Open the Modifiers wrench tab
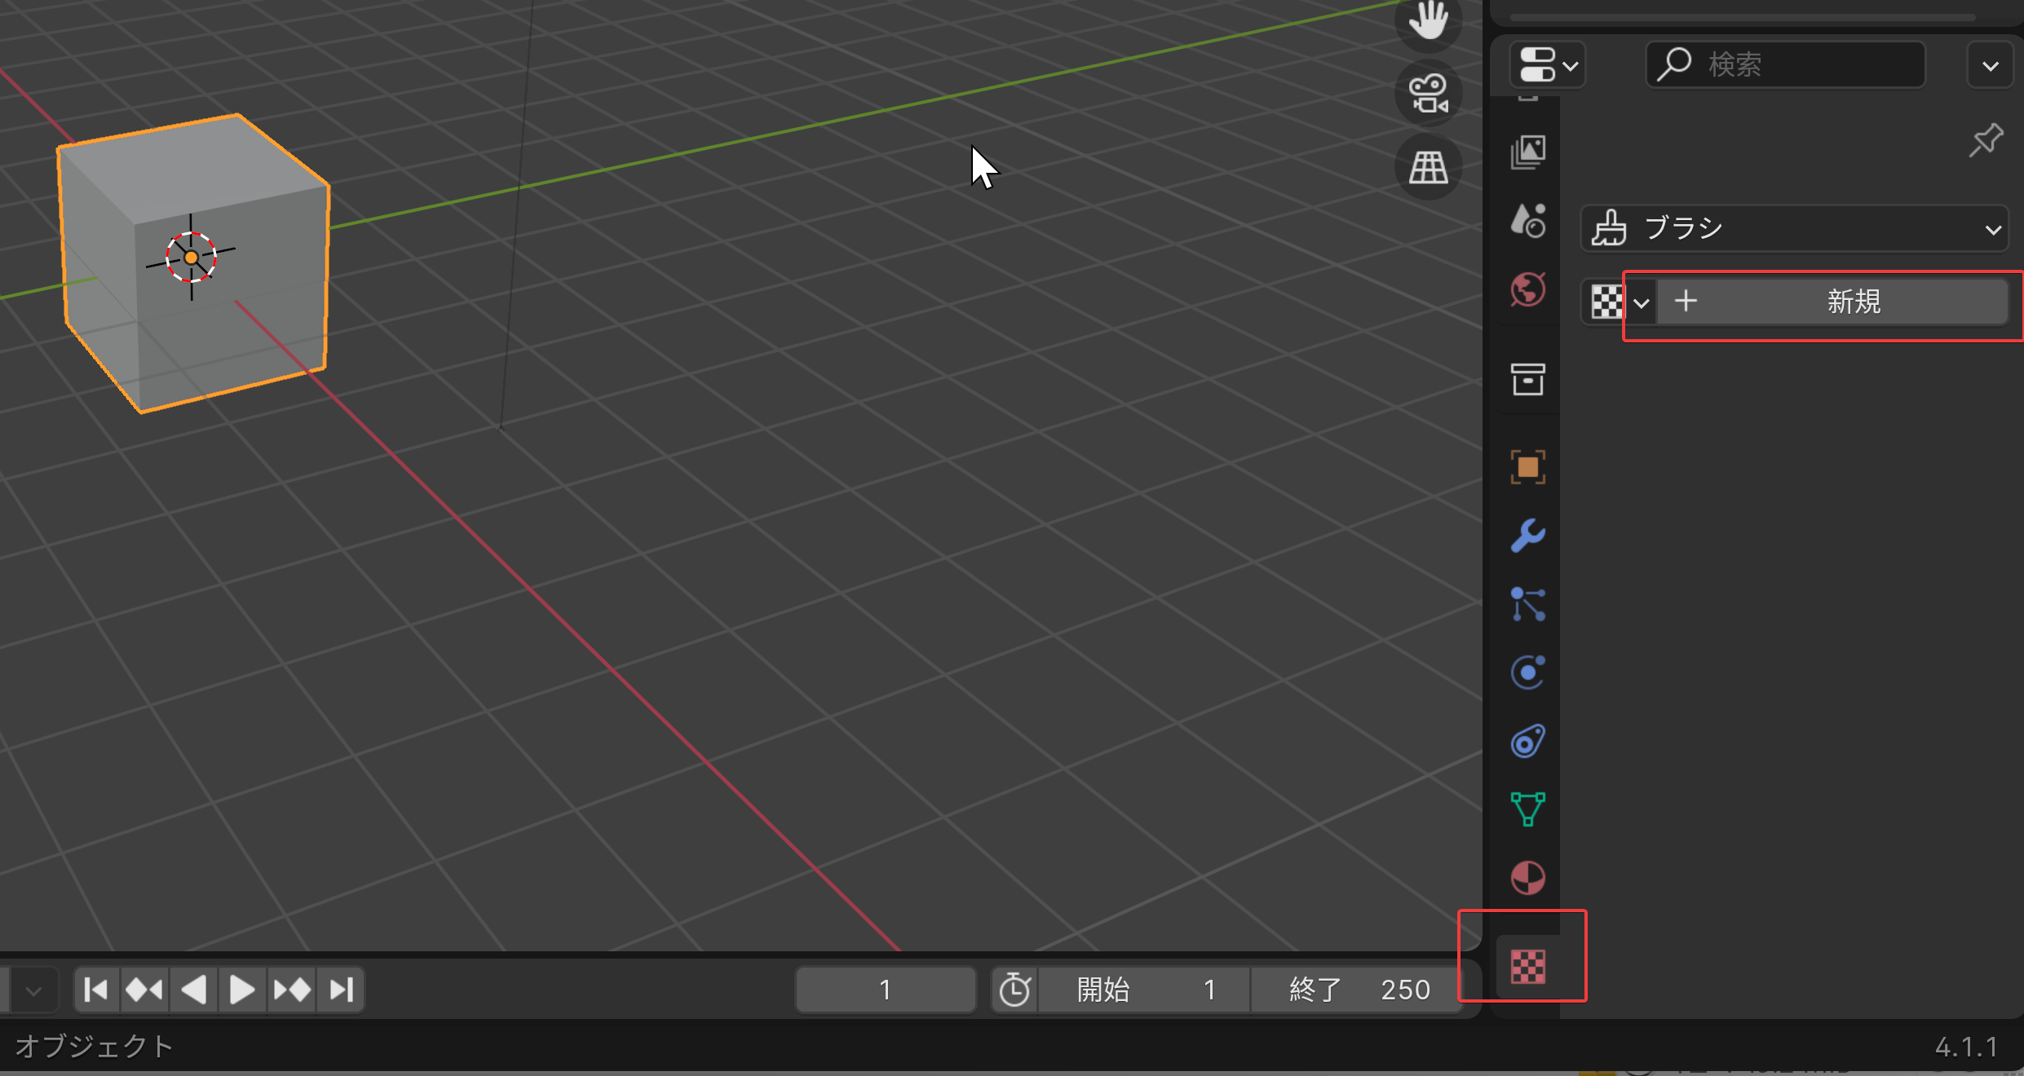The width and height of the screenshot is (2024, 1076). point(1527,536)
